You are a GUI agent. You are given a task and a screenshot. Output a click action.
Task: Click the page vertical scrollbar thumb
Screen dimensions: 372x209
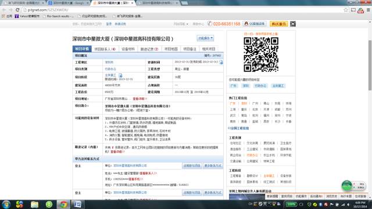click(370, 65)
